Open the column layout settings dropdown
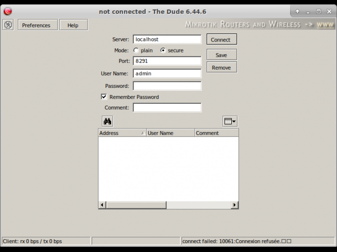This screenshot has height=252, width=337. click(x=230, y=121)
